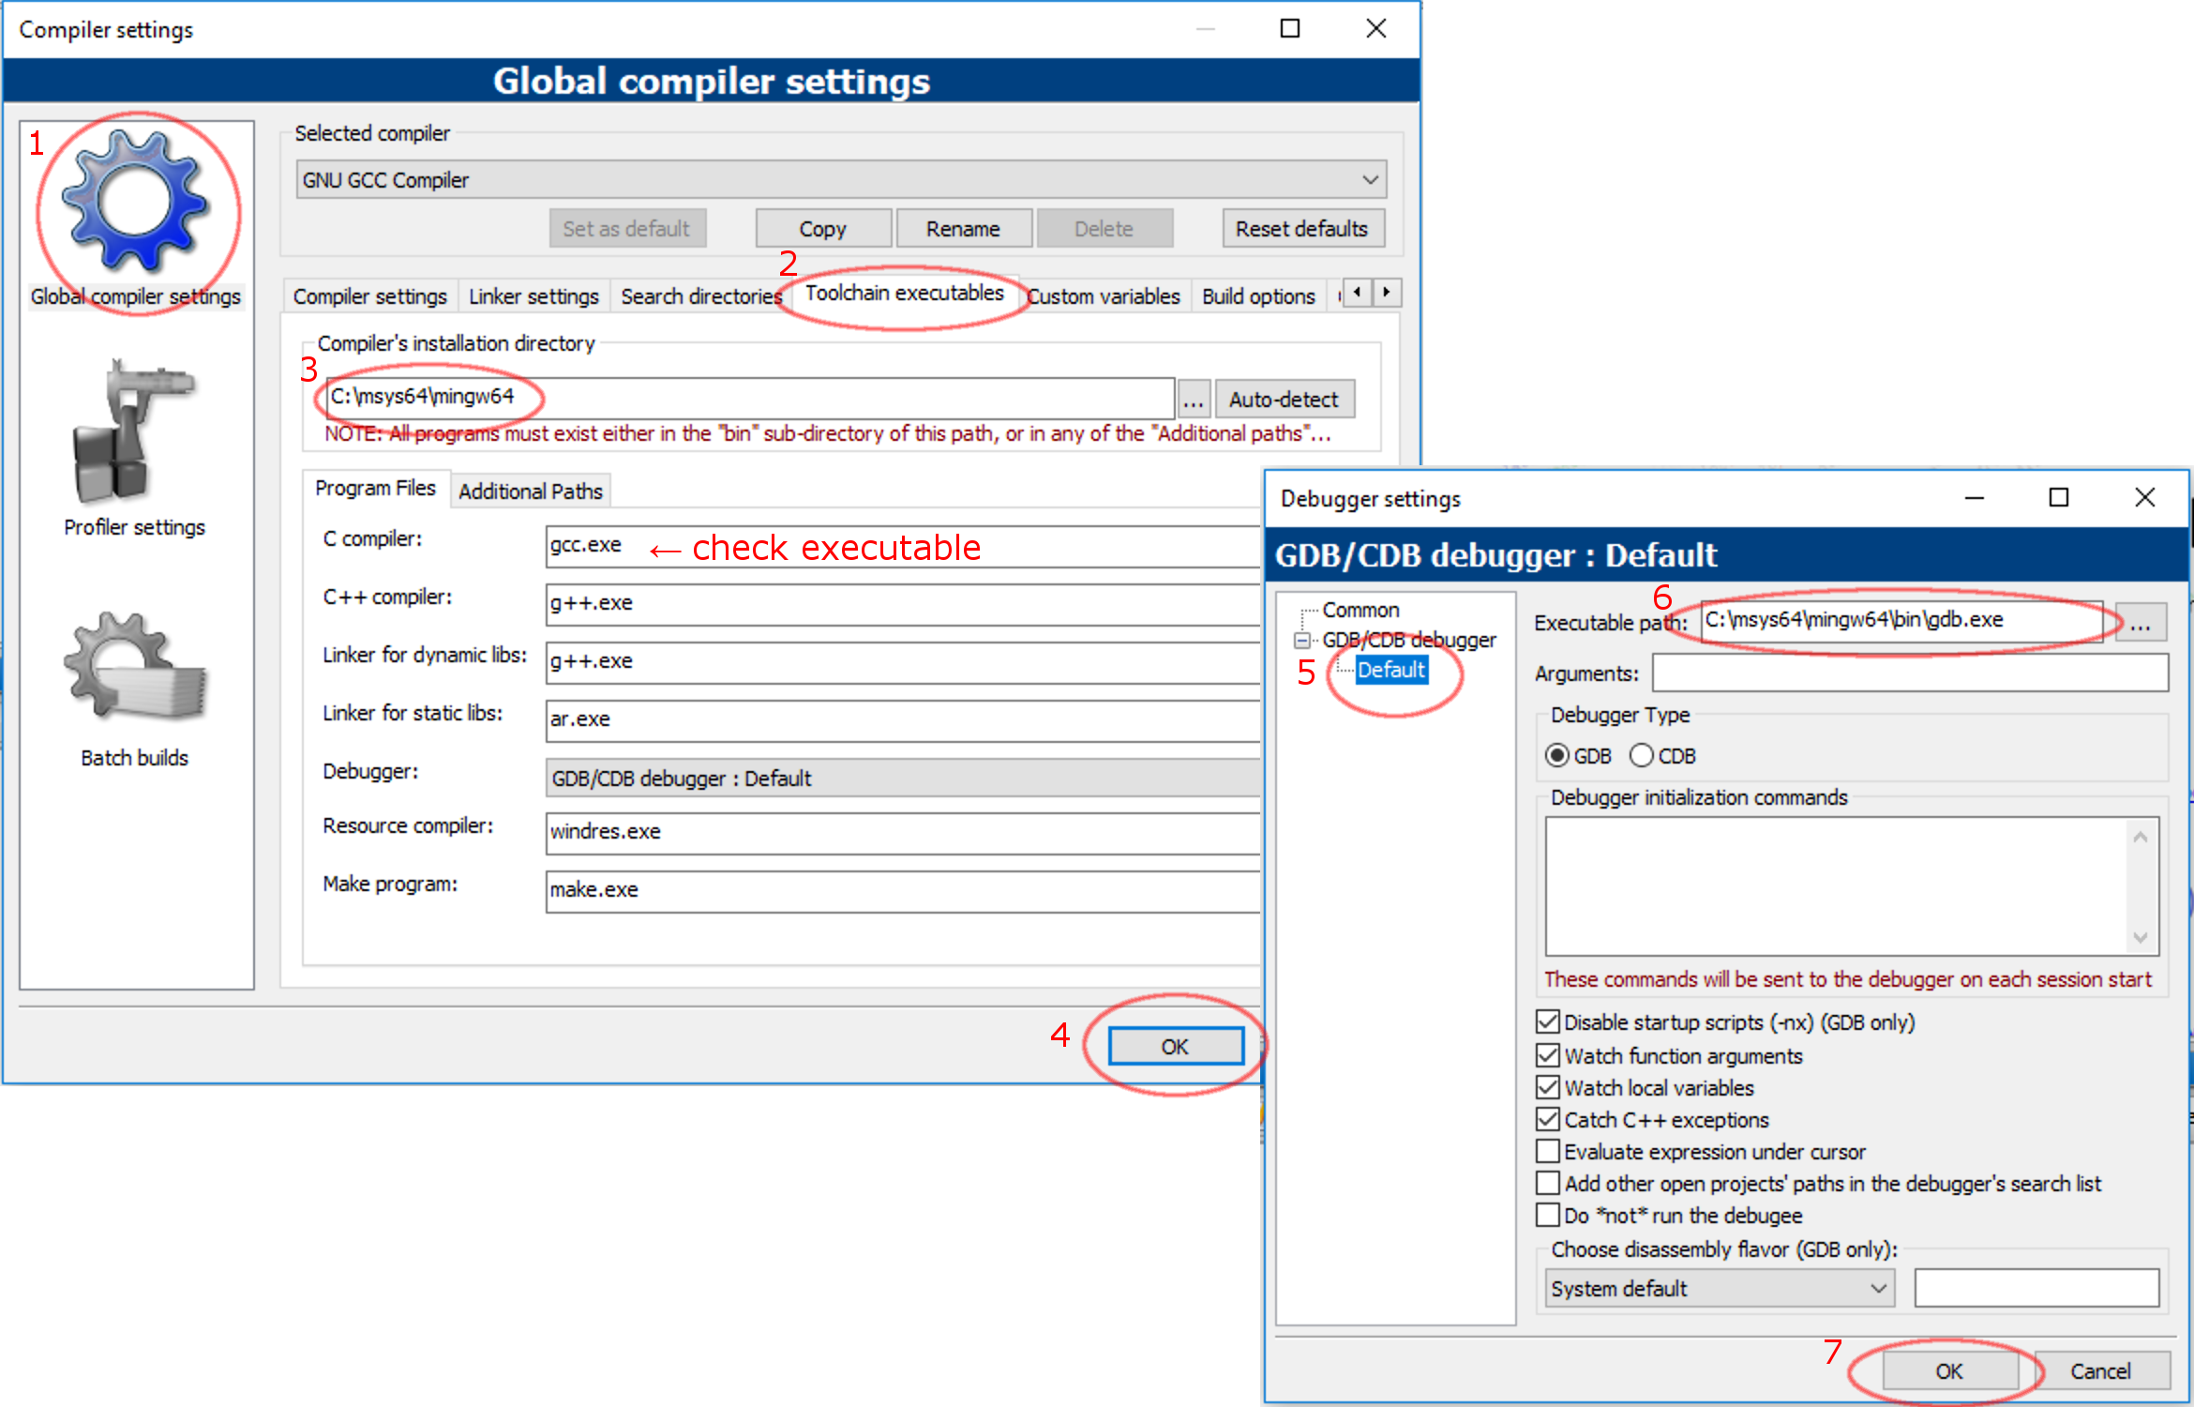Enable Evaluate expression under cursor

(1548, 1151)
